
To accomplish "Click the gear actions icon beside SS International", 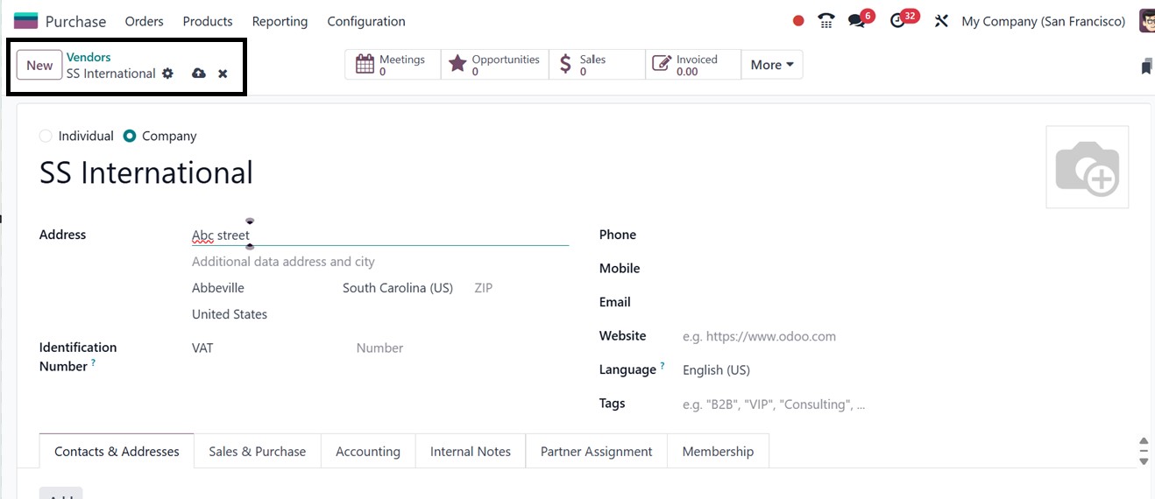I will point(168,74).
